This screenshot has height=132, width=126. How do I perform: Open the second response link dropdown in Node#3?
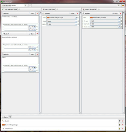(35, 50)
